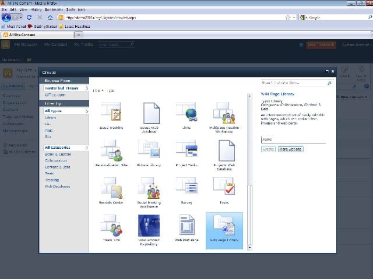Choose the Team Site template icon
Screen dimensions: 373x279
click(111, 224)
